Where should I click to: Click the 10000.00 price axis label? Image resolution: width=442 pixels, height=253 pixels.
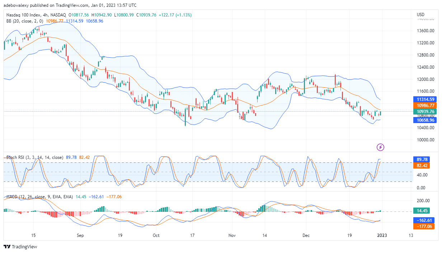[425, 140]
